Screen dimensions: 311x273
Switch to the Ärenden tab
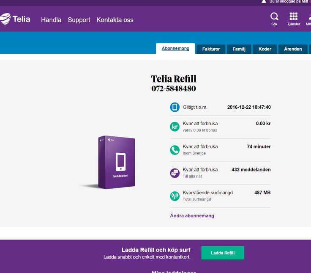[293, 49]
